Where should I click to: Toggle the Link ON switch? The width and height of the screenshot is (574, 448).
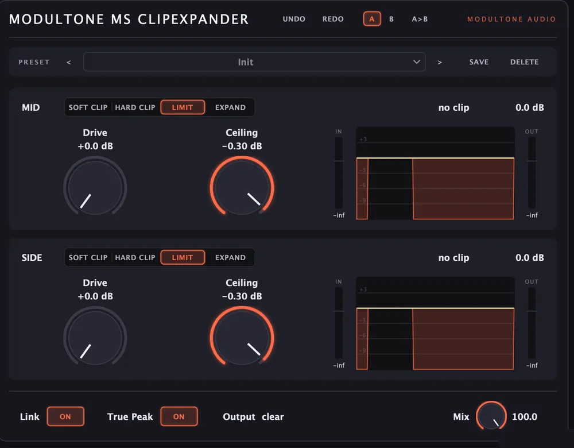(x=65, y=416)
